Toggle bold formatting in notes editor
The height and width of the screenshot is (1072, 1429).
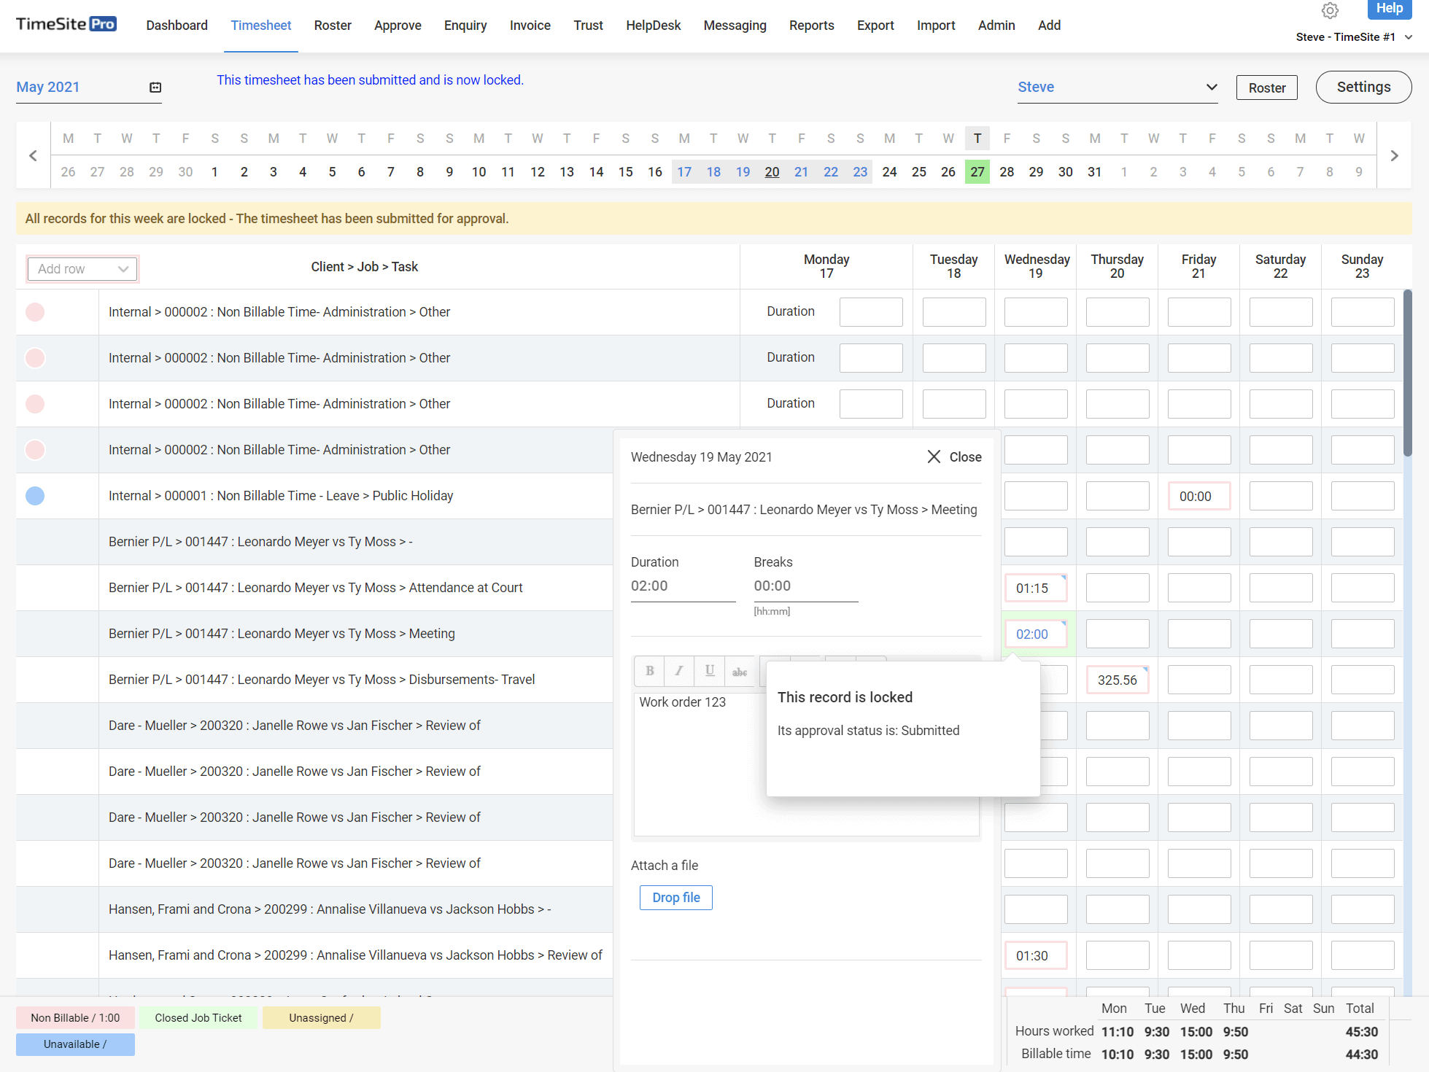click(649, 672)
